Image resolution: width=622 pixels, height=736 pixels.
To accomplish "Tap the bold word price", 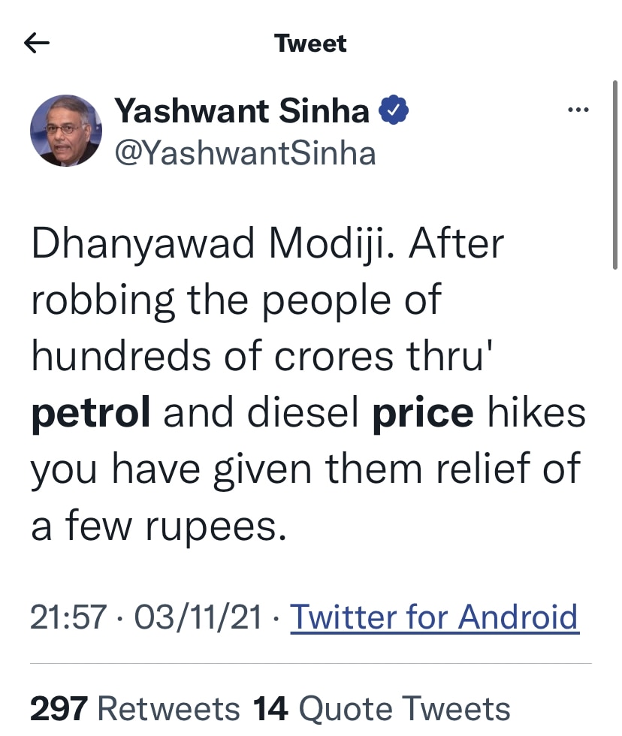I will 423,413.
